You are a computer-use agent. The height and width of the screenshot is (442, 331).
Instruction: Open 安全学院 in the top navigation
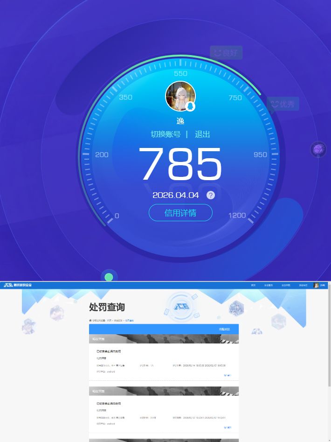click(x=286, y=285)
